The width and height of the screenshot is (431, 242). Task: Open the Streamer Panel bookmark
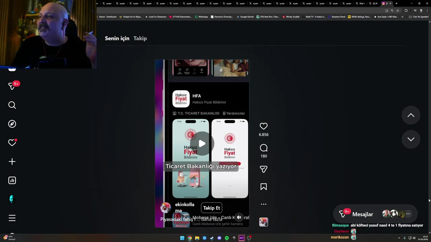click(x=337, y=17)
